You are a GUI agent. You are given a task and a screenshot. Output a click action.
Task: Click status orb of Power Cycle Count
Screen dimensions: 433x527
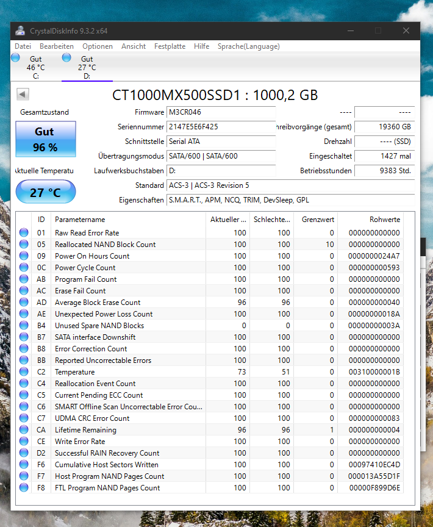pyautogui.click(x=24, y=267)
